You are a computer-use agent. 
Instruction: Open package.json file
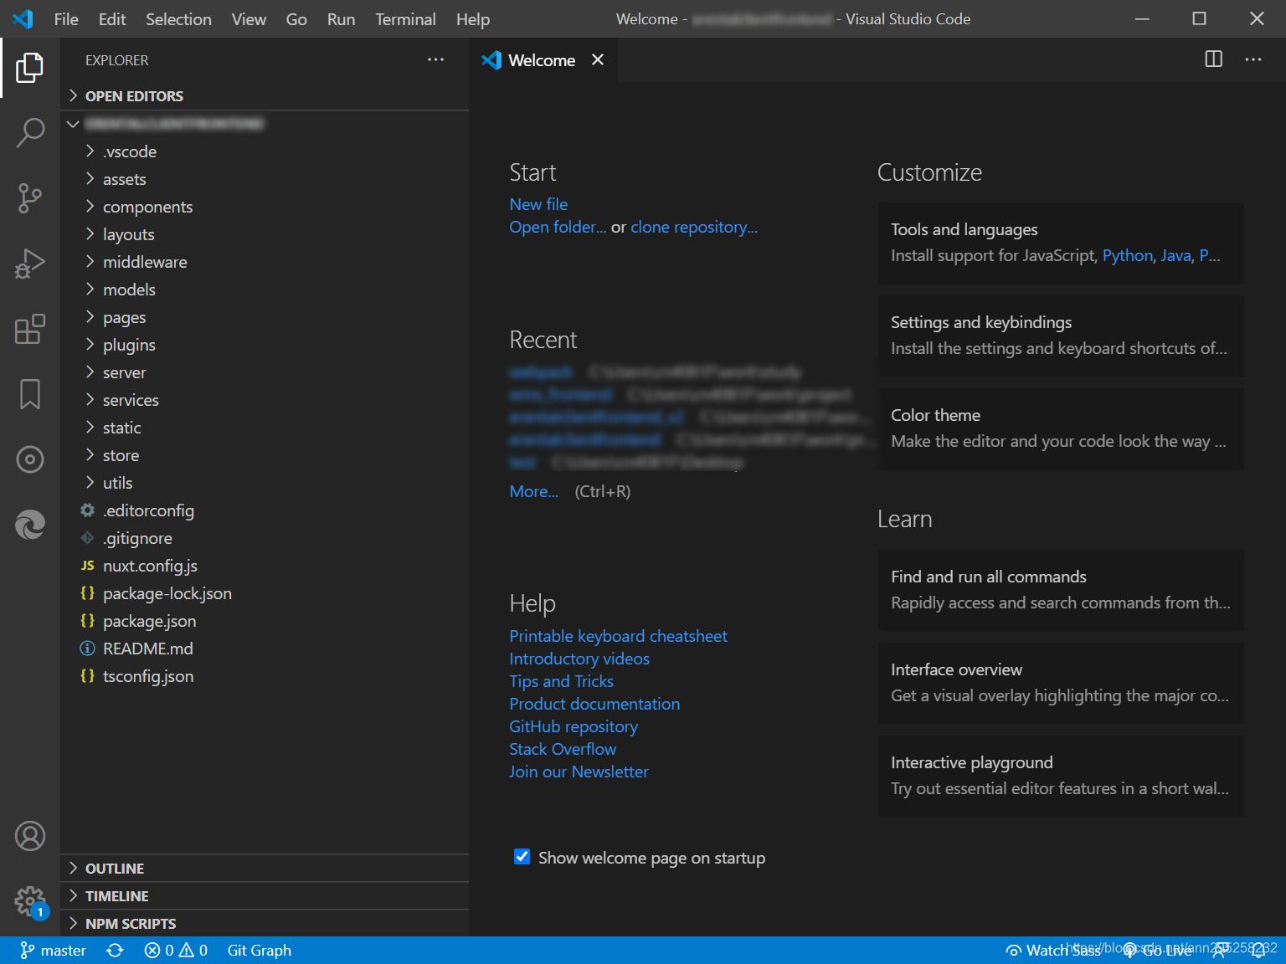(265, 621)
